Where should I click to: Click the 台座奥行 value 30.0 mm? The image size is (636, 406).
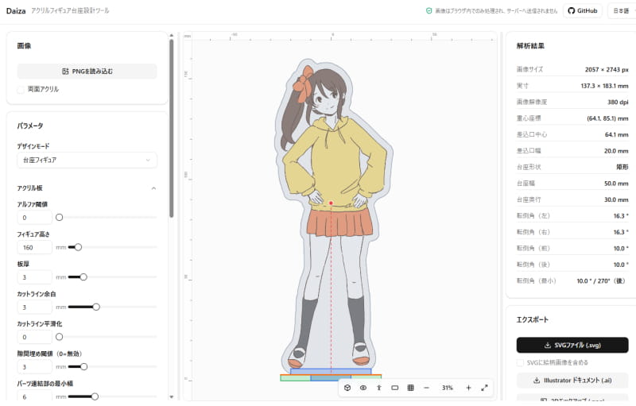pos(616,199)
